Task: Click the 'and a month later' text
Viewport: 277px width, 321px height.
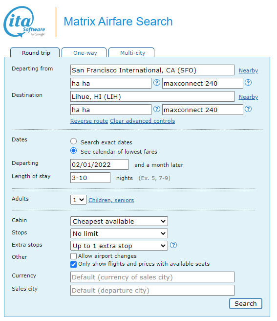Action: click(x=159, y=165)
